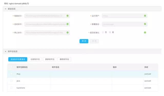The image size is (164, 96).
Task: Click green check icon in 启动命令 field
Action: (x=68, y=24)
